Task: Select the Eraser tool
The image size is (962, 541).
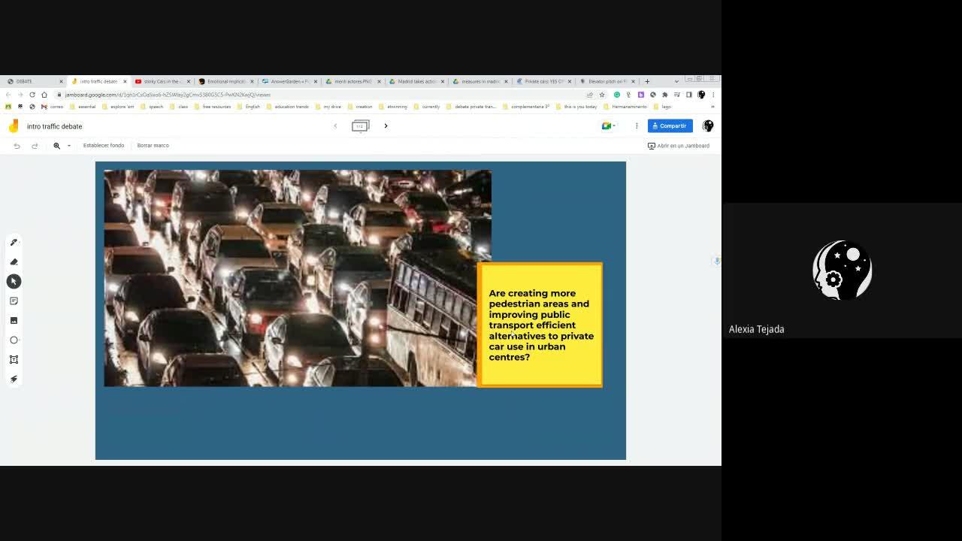Action: [x=14, y=261]
